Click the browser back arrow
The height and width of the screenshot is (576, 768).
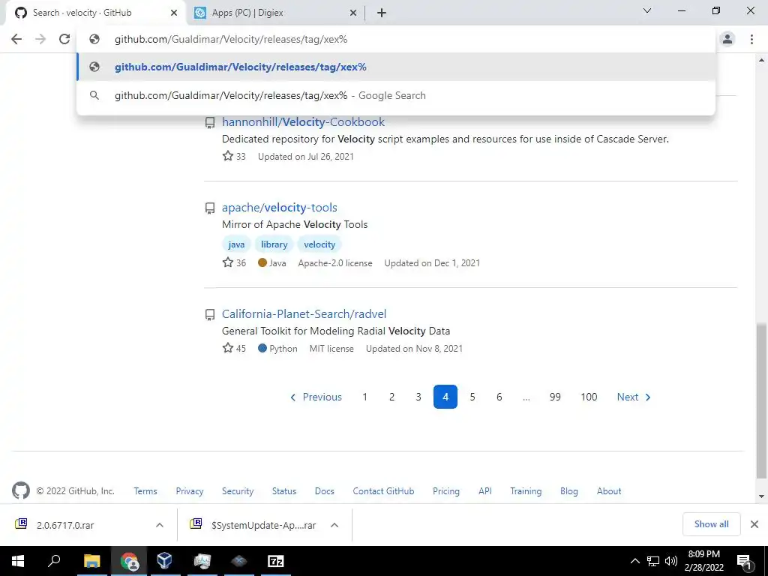point(16,39)
